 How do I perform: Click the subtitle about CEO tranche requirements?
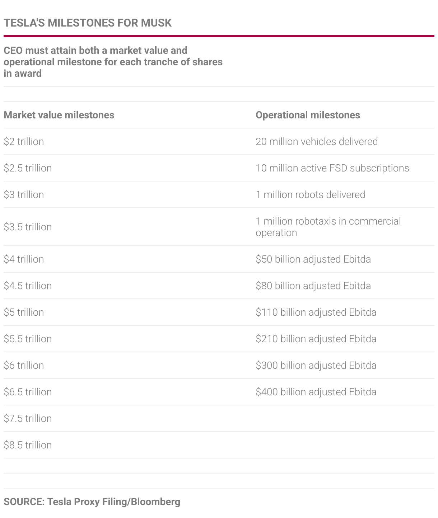point(113,62)
